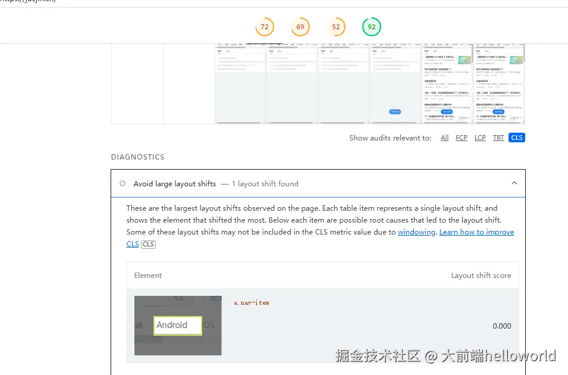Click the Layout shift score column header
Image resolution: width=568 pixels, height=375 pixels.
(481, 276)
